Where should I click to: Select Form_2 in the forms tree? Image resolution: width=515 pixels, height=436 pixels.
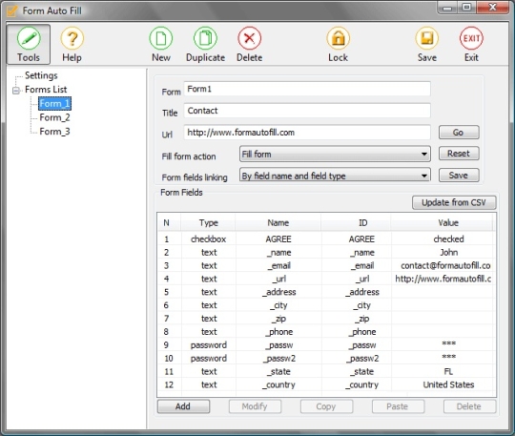click(x=54, y=117)
